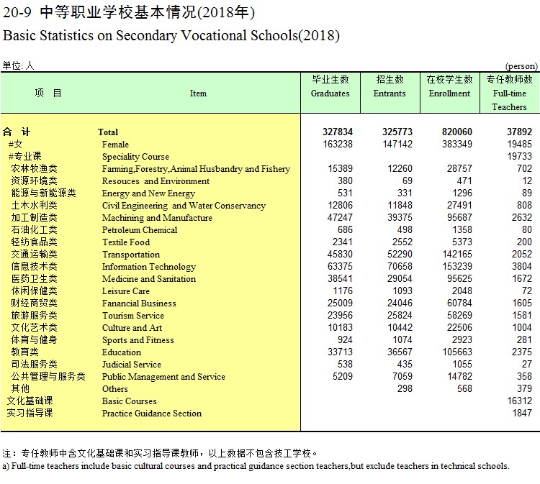Image resolution: width=540 pixels, height=484 pixels.
Task: Click 'Textile Food' row label
Action: point(126,242)
